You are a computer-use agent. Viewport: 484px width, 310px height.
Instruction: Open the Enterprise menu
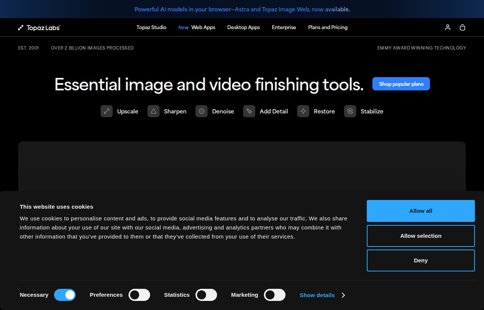[x=284, y=27]
